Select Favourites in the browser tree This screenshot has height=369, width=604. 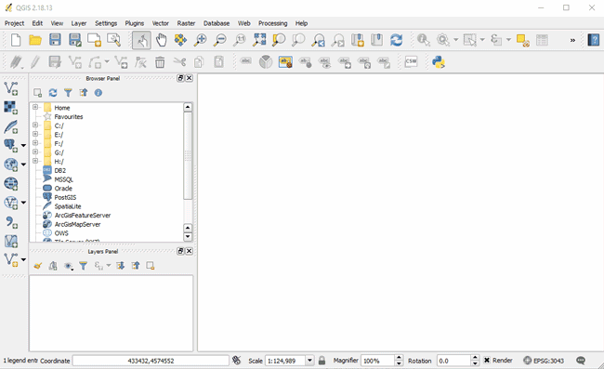(69, 117)
